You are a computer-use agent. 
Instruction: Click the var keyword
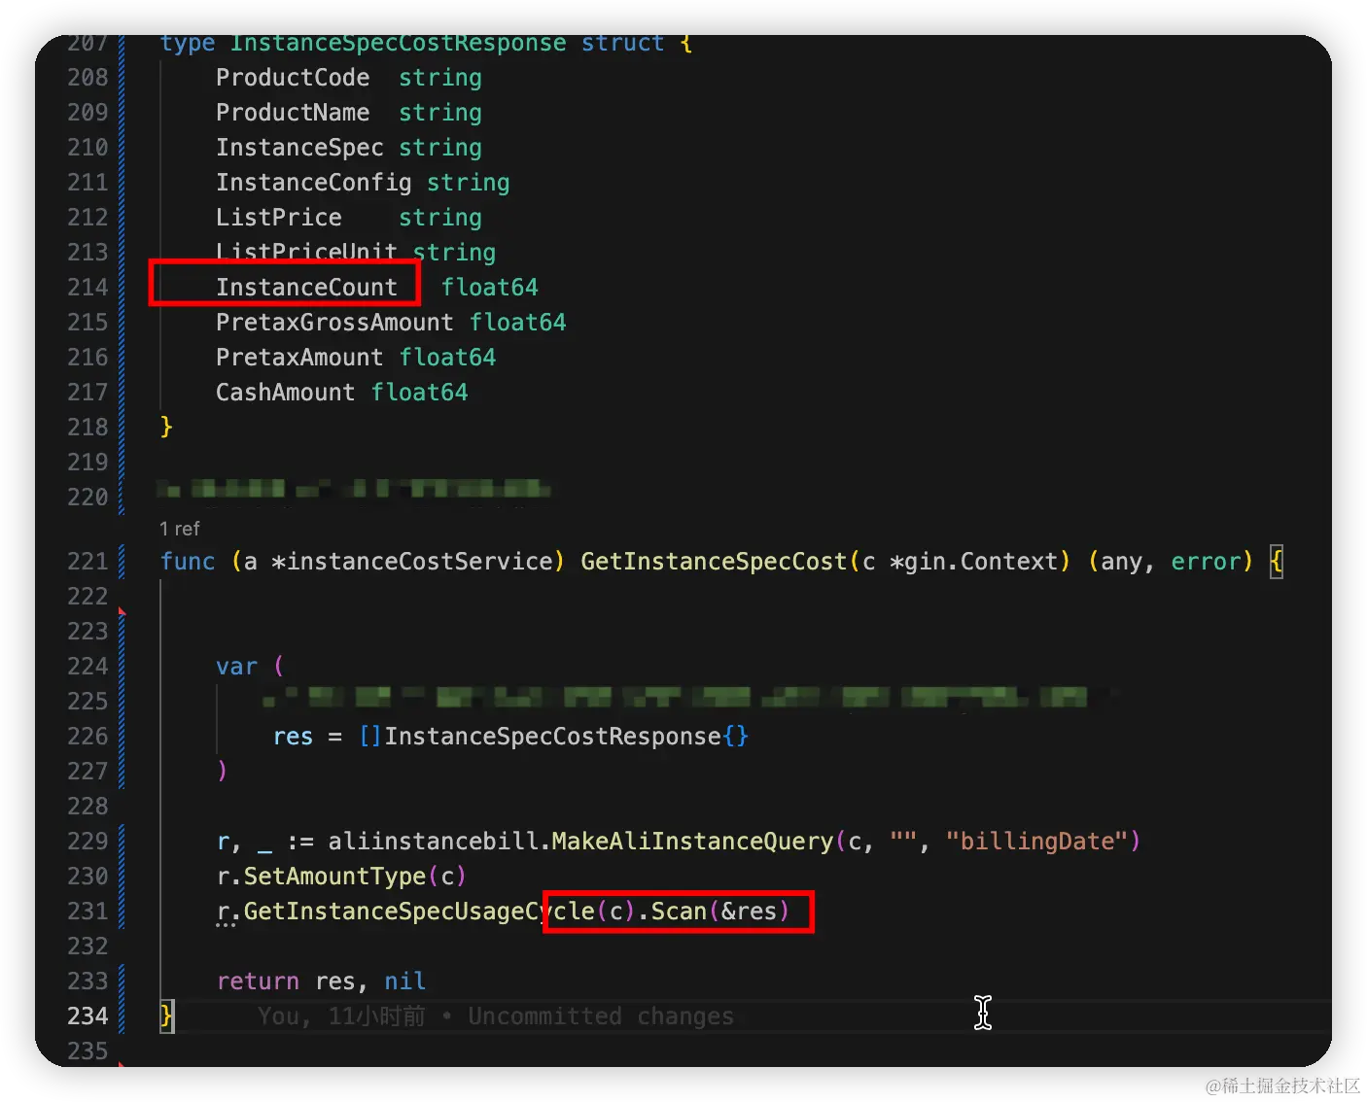pos(236,667)
